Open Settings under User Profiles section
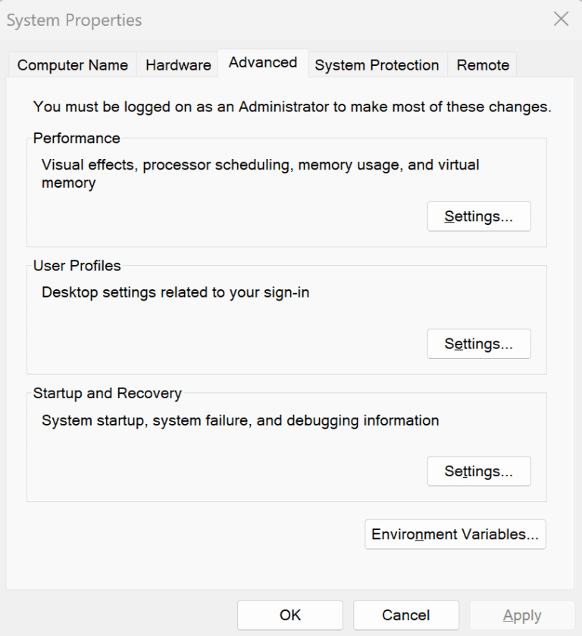Viewport: 582px width, 636px height. pyautogui.click(x=479, y=344)
